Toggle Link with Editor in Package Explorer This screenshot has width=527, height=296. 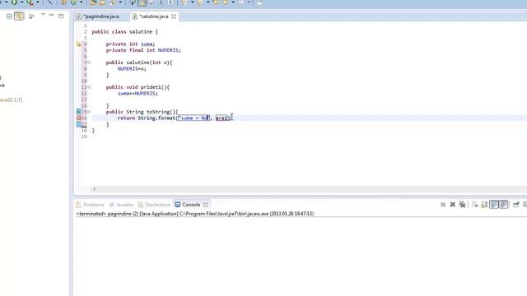pyautogui.click(x=19, y=16)
